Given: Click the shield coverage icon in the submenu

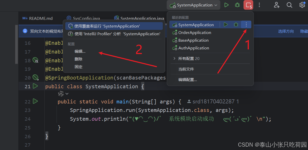Looking at the screenshot, I should pos(70,26).
